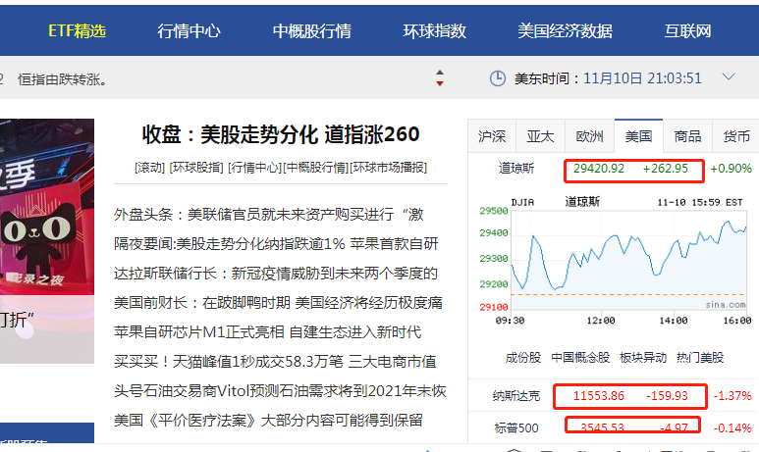
Task: Open article 头号石油交易商Vitol预测石油需求
Action: click(280, 390)
